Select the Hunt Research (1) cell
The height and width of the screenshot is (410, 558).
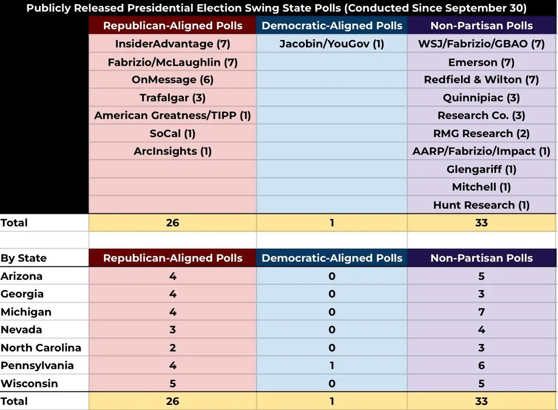tap(481, 205)
